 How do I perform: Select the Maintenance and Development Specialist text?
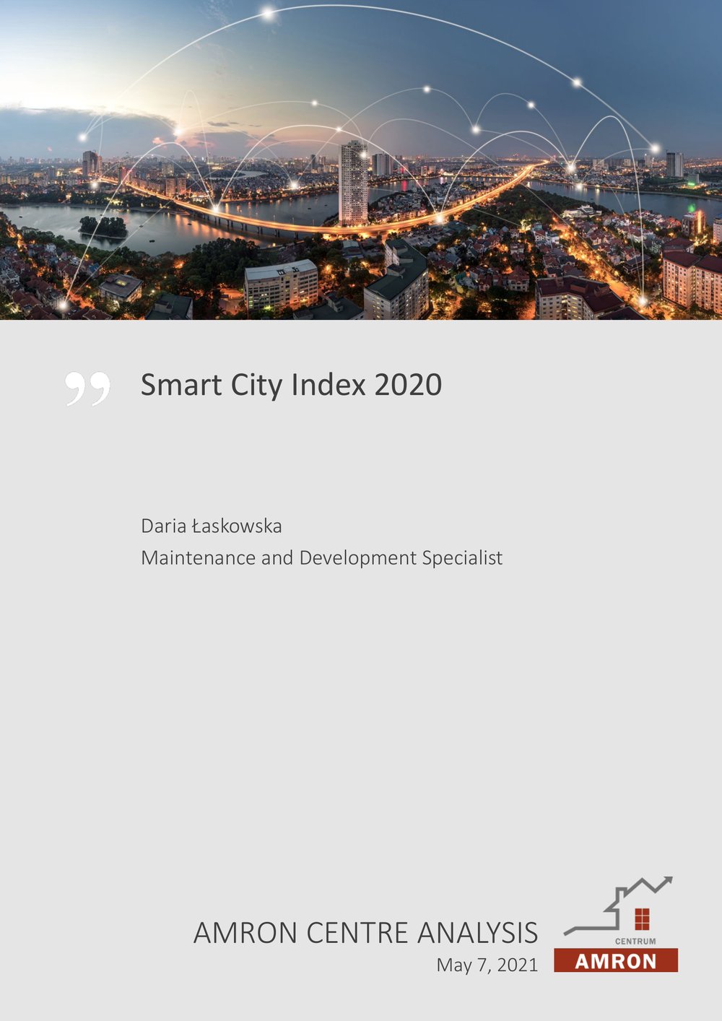(x=322, y=558)
